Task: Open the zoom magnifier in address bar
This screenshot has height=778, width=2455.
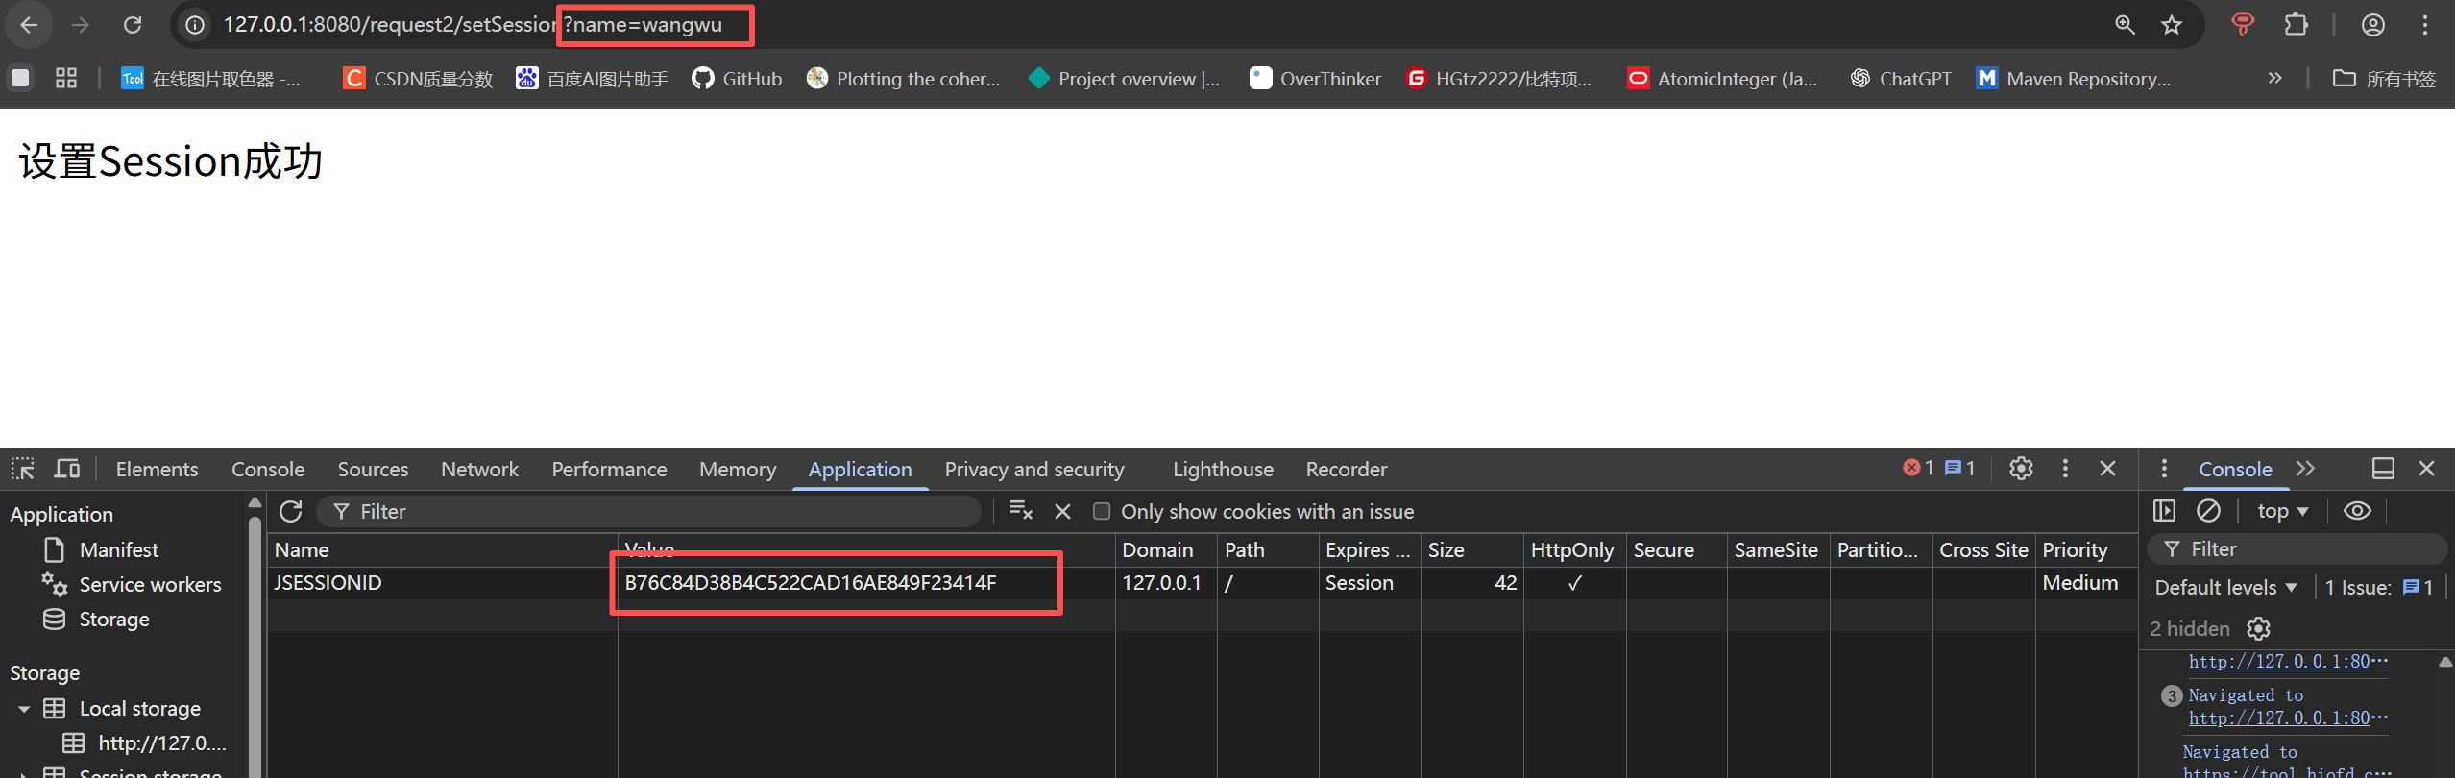Action: coord(2125,25)
